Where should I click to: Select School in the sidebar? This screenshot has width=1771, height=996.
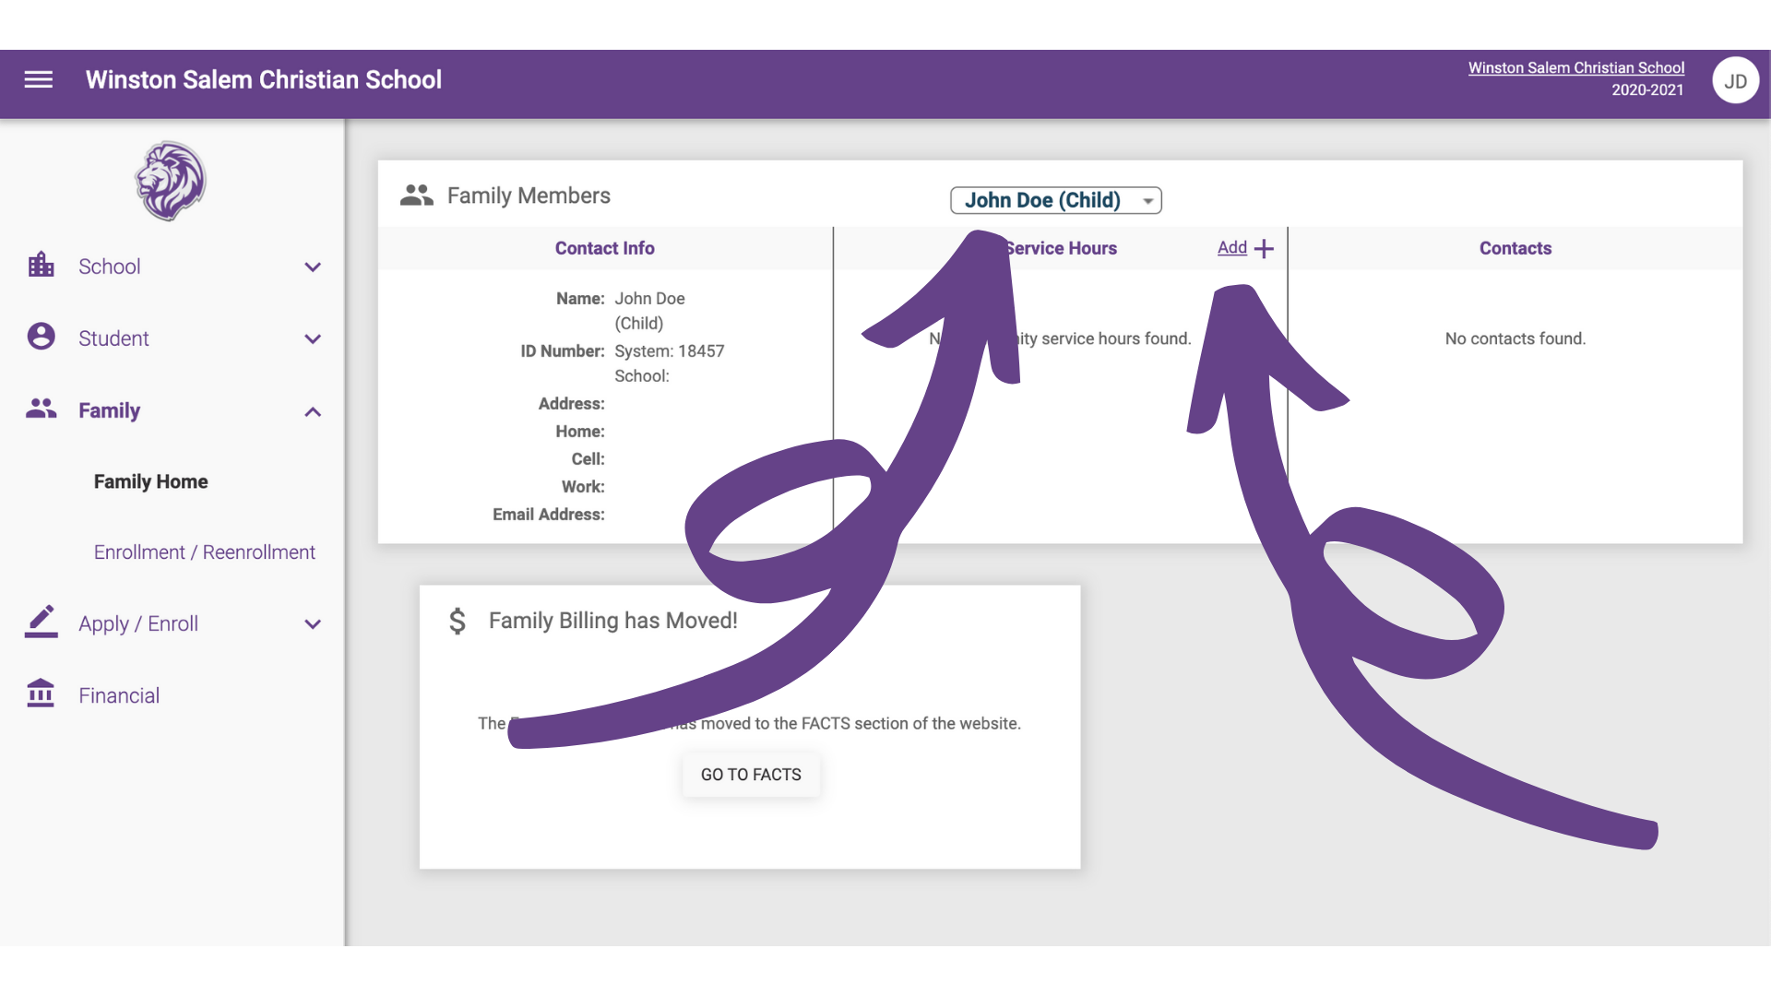[109, 267]
